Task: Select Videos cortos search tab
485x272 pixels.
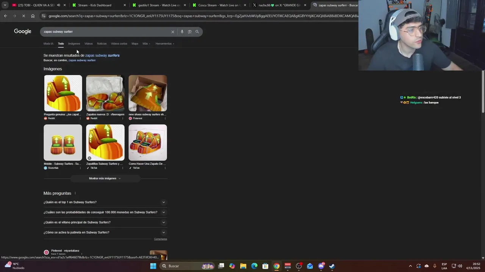Action: 119,43
